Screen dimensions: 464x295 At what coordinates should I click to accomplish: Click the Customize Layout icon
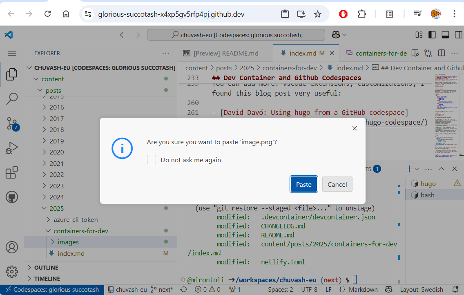coord(419,35)
